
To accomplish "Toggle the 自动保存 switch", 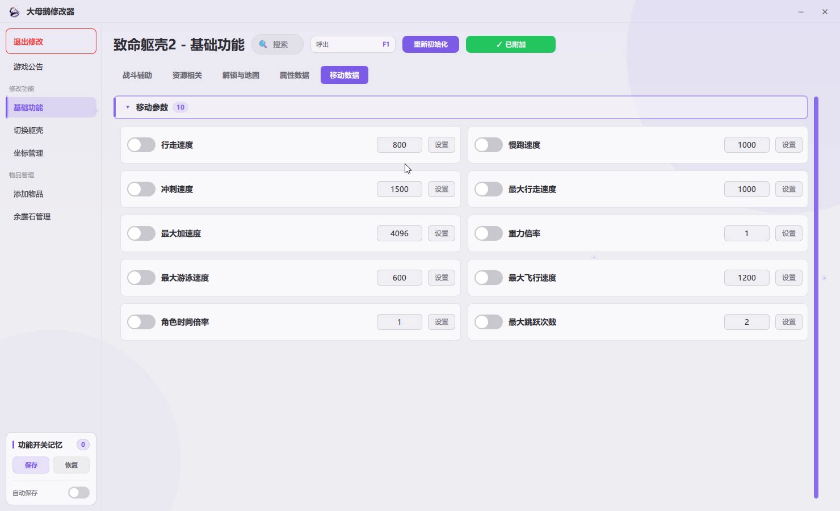I will click(x=79, y=493).
